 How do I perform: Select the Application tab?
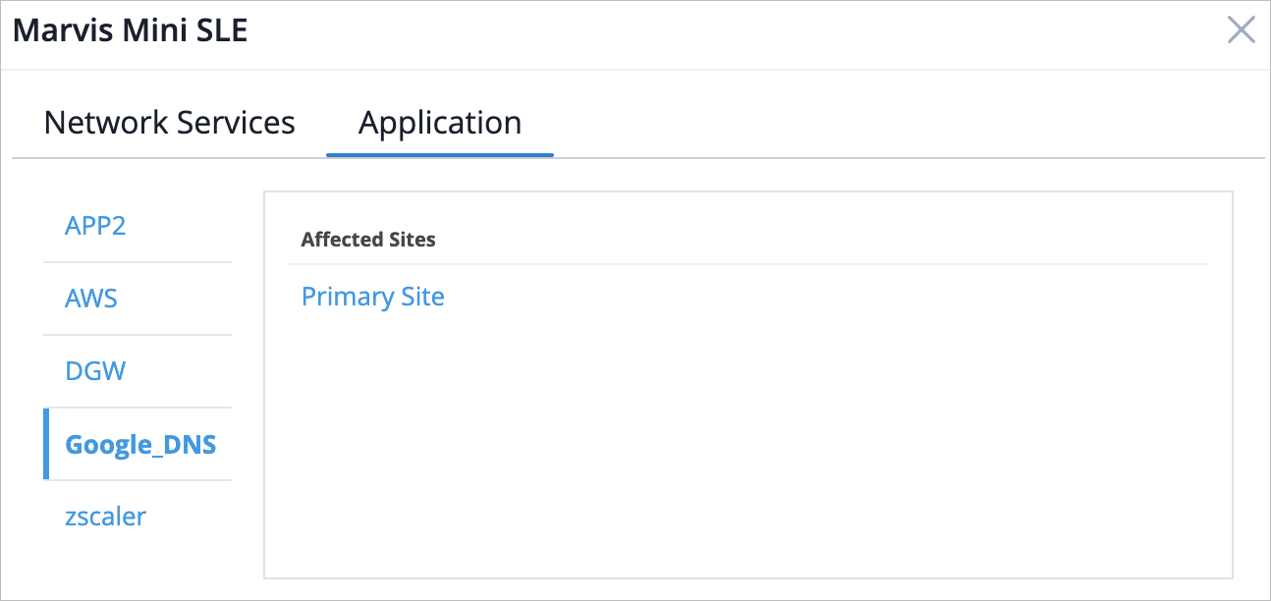click(x=440, y=123)
